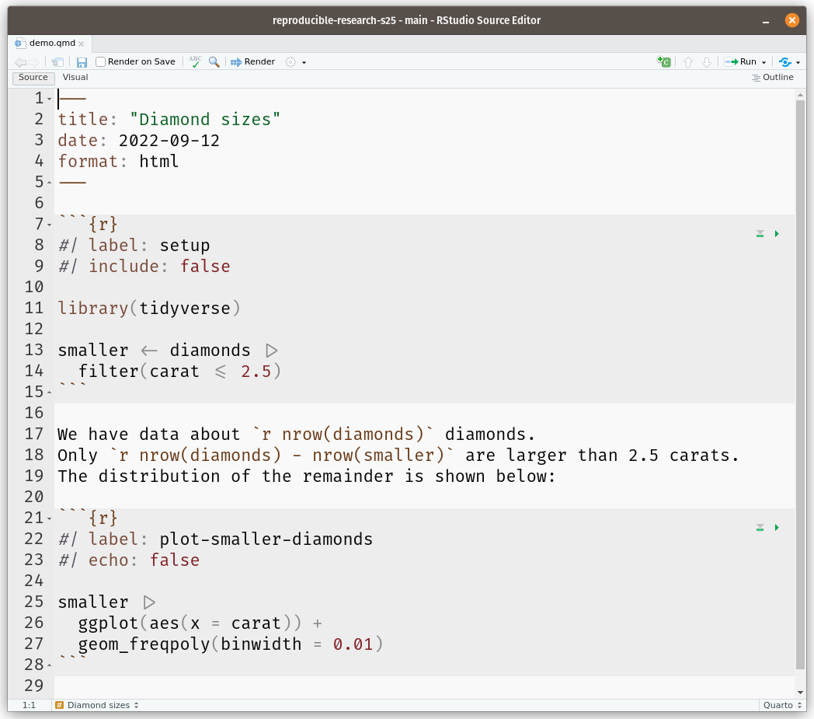Viewport: 814px width, 719px height.
Task: Click the show in new window icon
Action: click(x=57, y=62)
